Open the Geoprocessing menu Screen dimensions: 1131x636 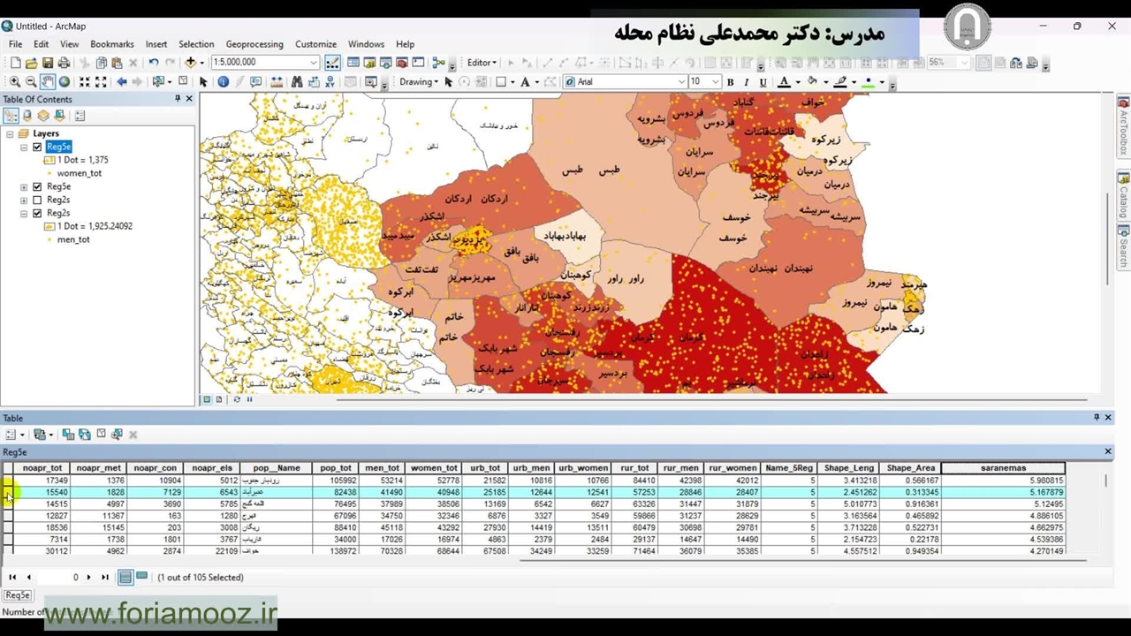(254, 44)
